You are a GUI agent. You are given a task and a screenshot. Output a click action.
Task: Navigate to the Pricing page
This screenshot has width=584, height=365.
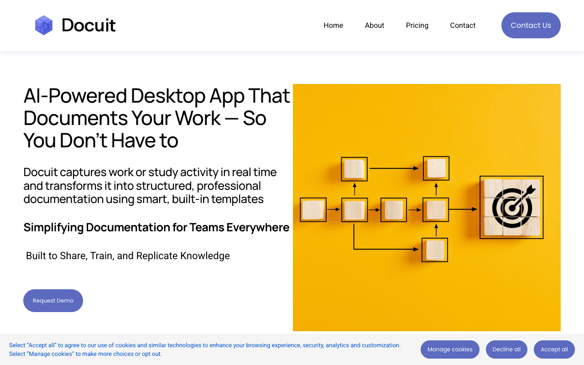coord(417,25)
